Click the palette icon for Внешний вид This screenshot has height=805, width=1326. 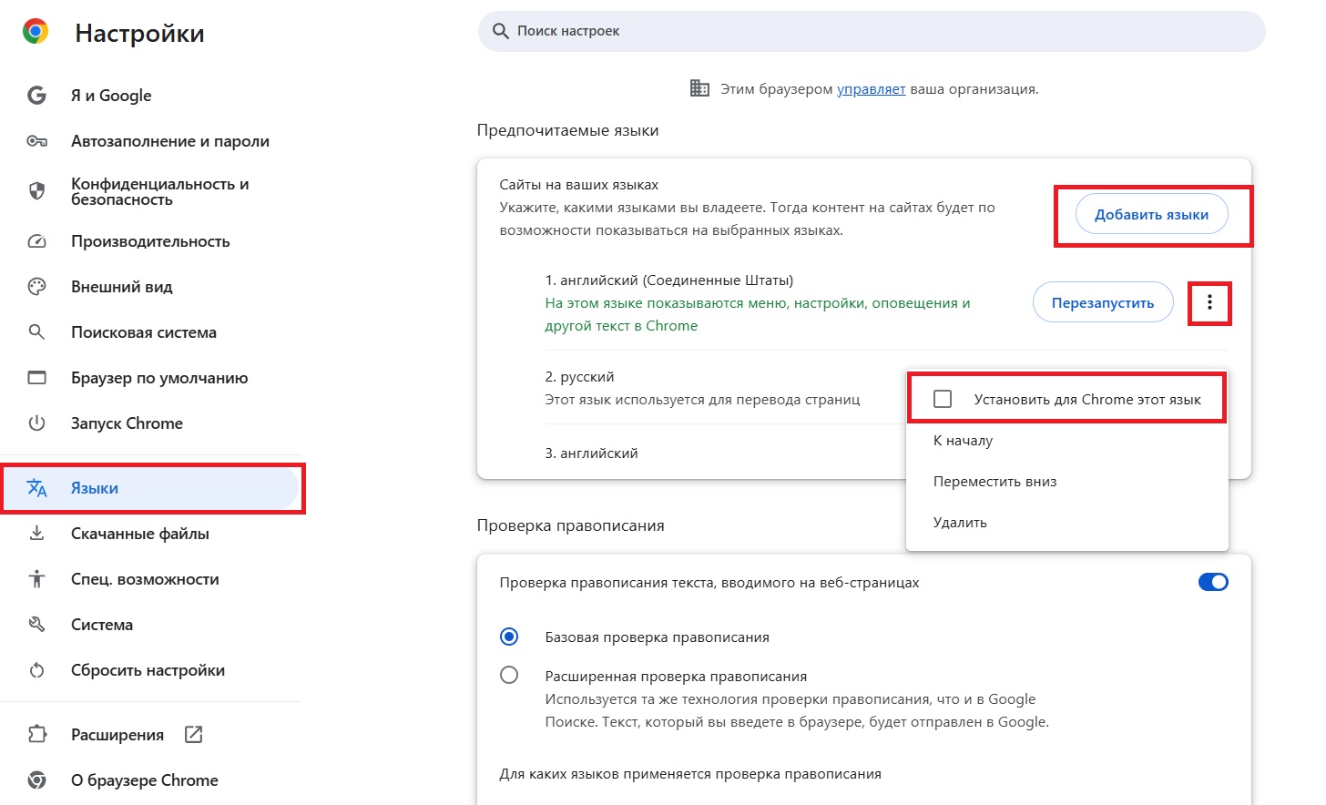pyautogui.click(x=36, y=287)
